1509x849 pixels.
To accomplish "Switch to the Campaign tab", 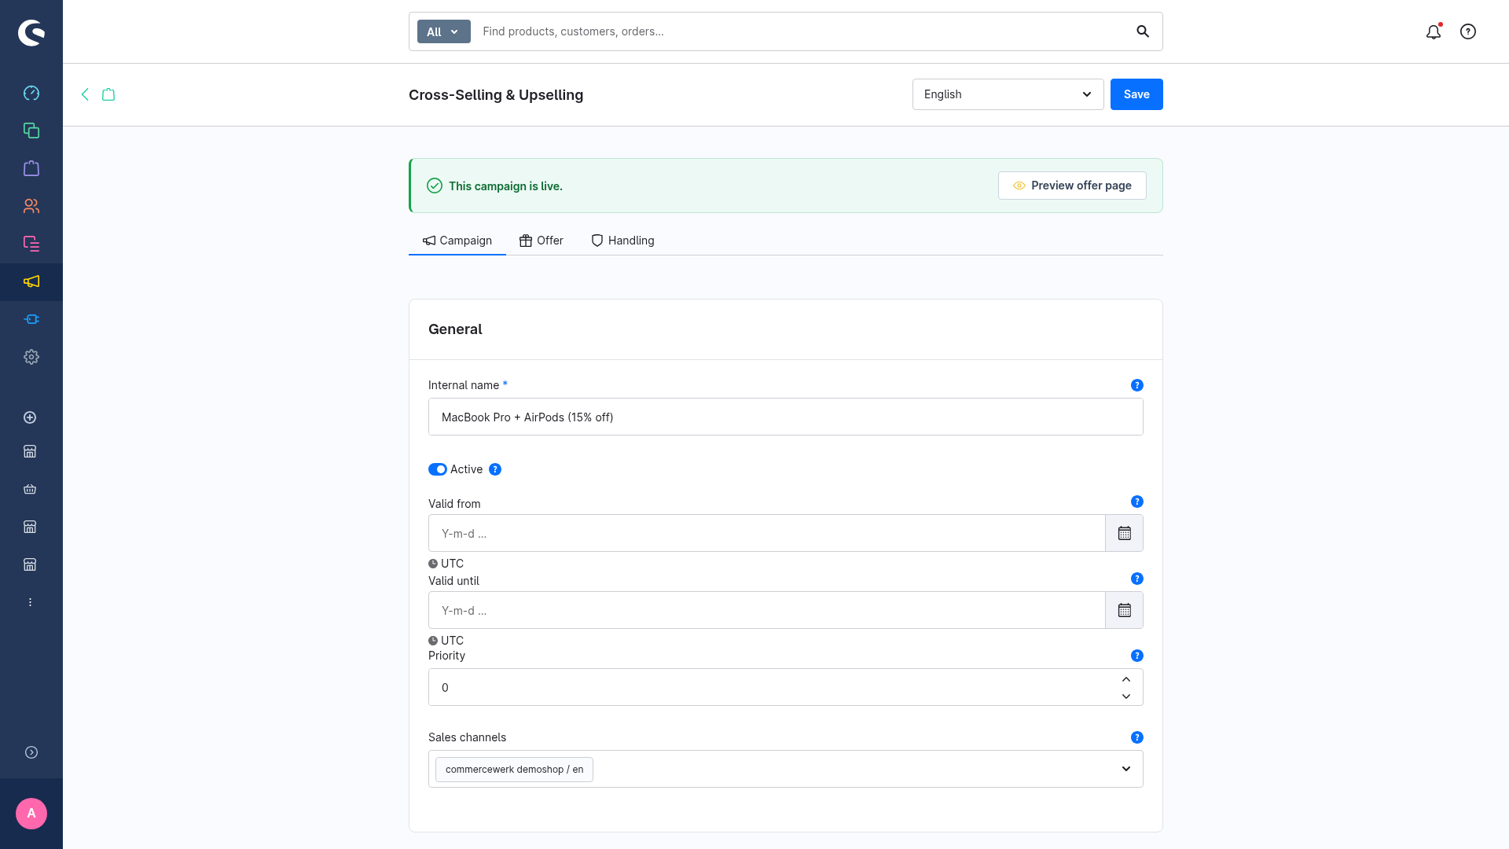I will point(457,241).
